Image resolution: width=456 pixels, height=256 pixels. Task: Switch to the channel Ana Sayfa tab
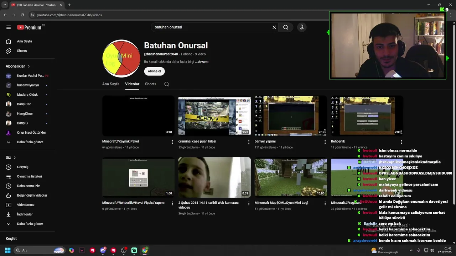pos(111,84)
